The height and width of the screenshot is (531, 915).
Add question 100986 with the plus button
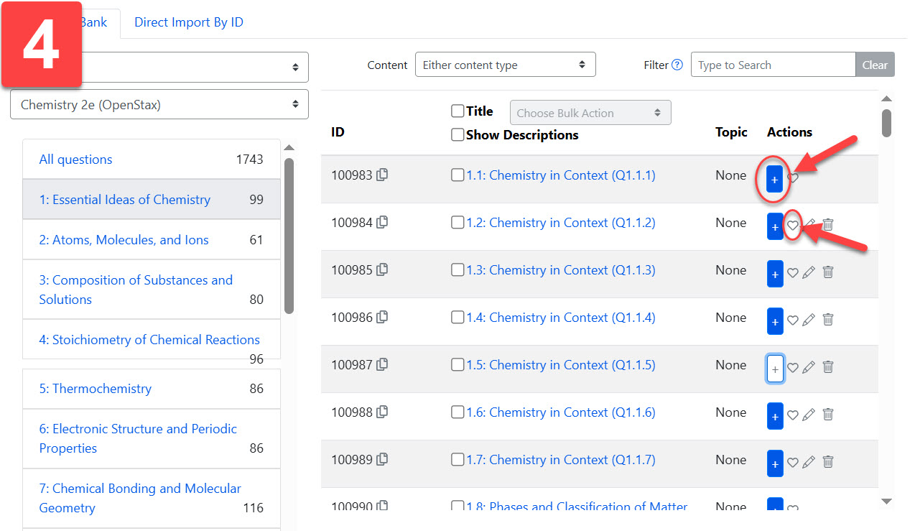(775, 321)
